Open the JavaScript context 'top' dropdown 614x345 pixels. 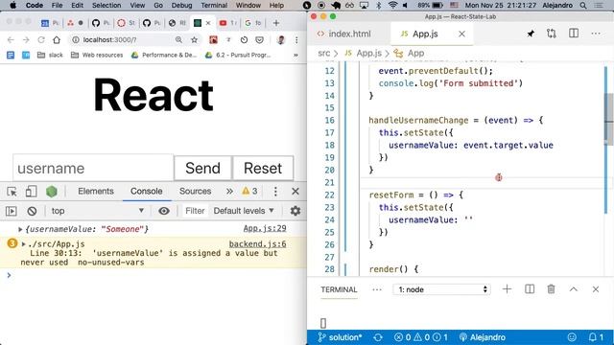click(97, 211)
